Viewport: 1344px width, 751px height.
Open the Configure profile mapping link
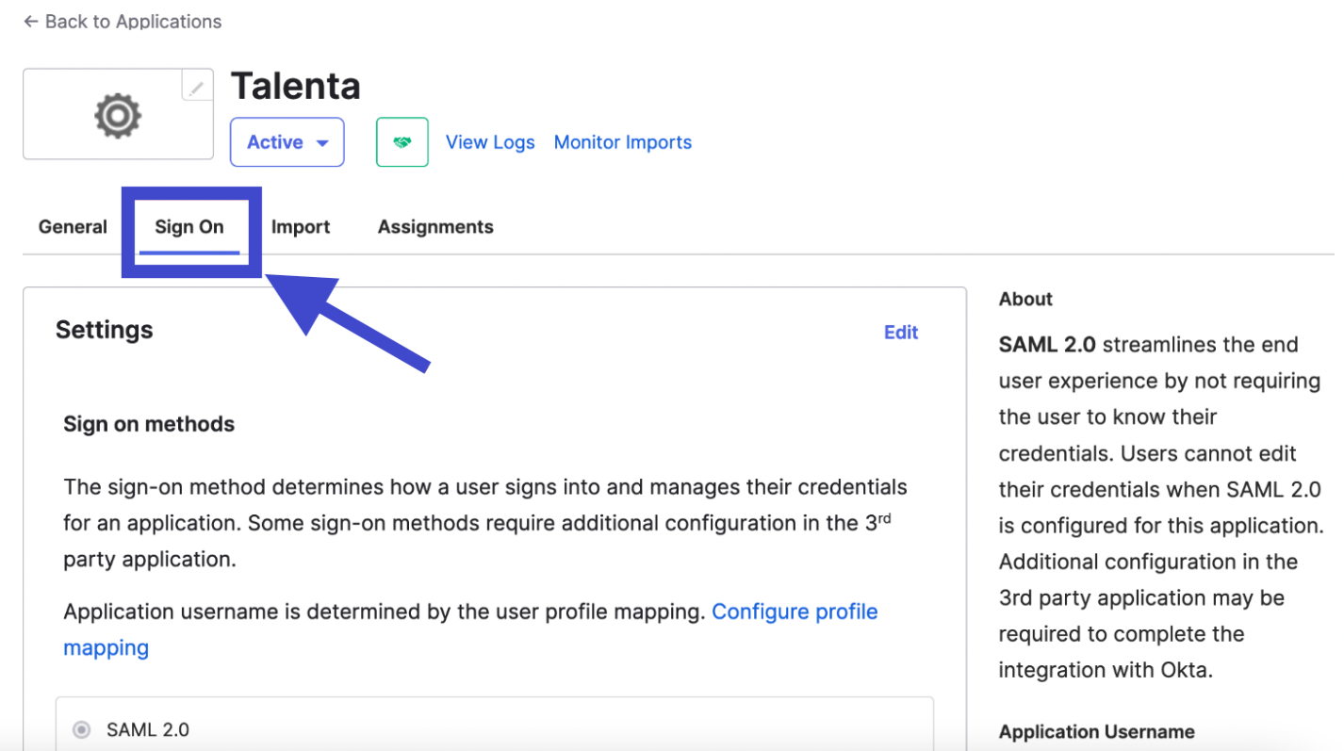794,612
